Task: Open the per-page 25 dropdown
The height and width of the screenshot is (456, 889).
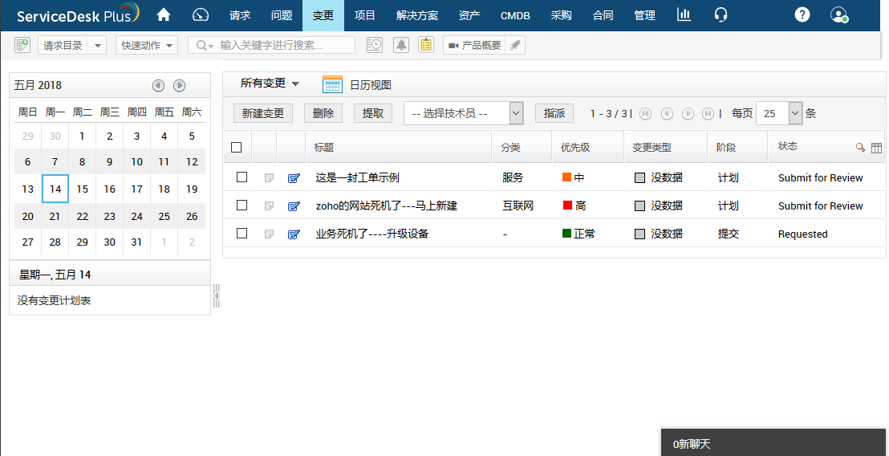Action: click(x=780, y=113)
